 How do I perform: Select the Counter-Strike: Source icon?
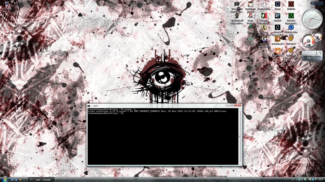(264, 39)
